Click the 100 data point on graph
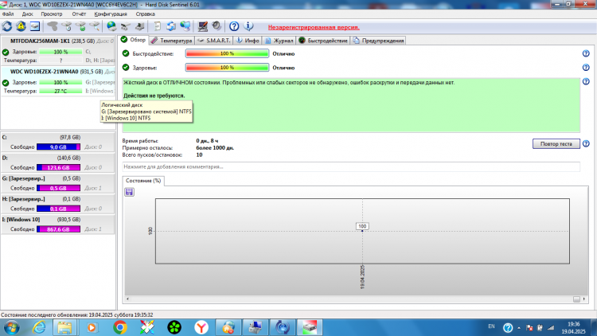 [362, 231]
